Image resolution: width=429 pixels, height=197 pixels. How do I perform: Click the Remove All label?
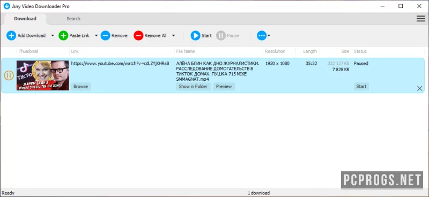coord(156,35)
